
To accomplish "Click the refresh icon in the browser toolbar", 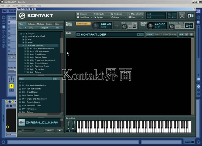I will click(x=21, y=28).
